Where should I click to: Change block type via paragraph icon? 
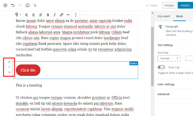coord(18,15)
